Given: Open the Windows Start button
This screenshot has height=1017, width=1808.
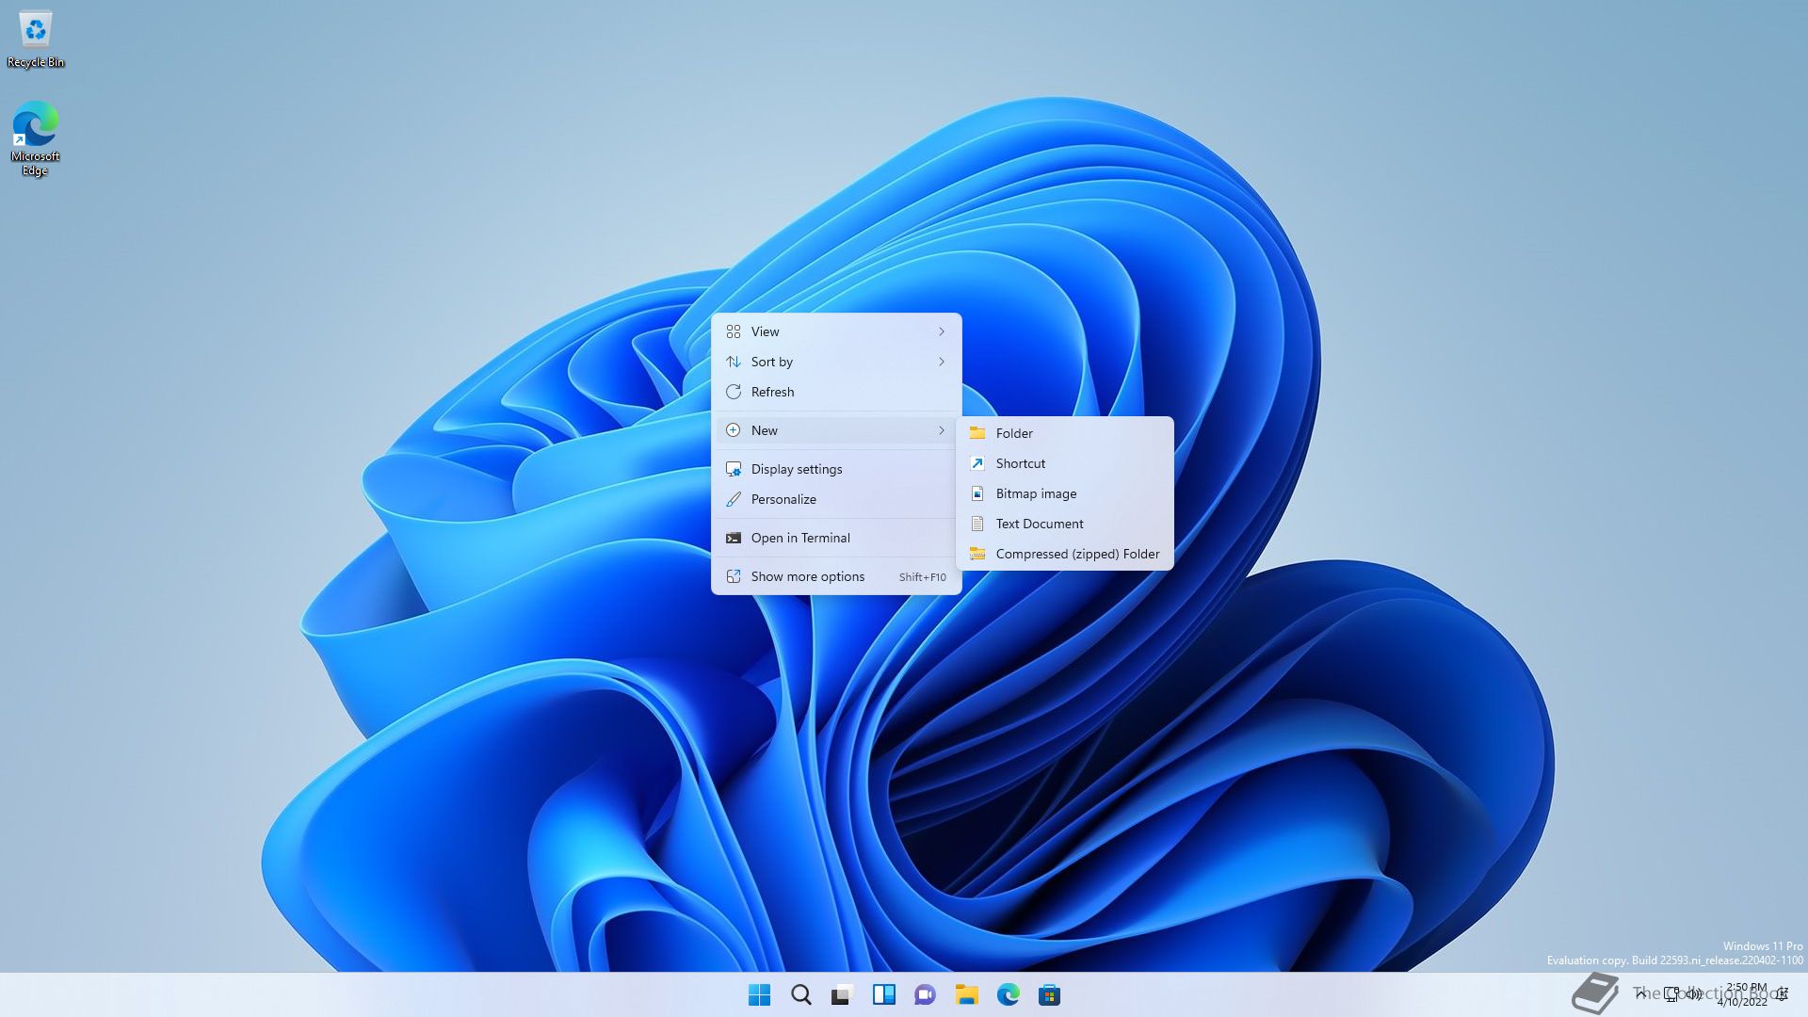Looking at the screenshot, I should point(759,994).
